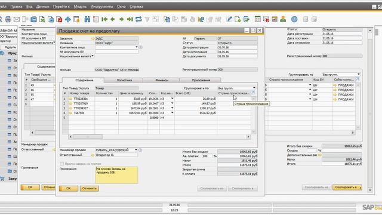This screenshot has height=215, width=382.
Task: Click the background window vertical scrollbar down arrow
Action: [x=370, y=190]
